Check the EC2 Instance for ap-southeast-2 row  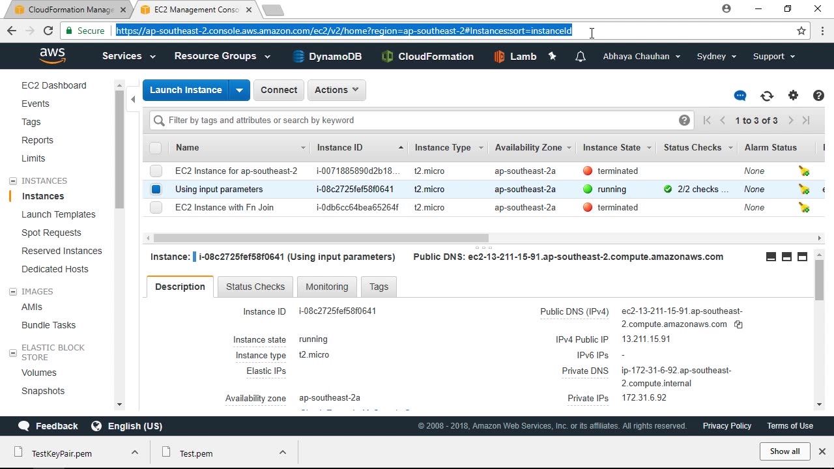click(156, 171)
